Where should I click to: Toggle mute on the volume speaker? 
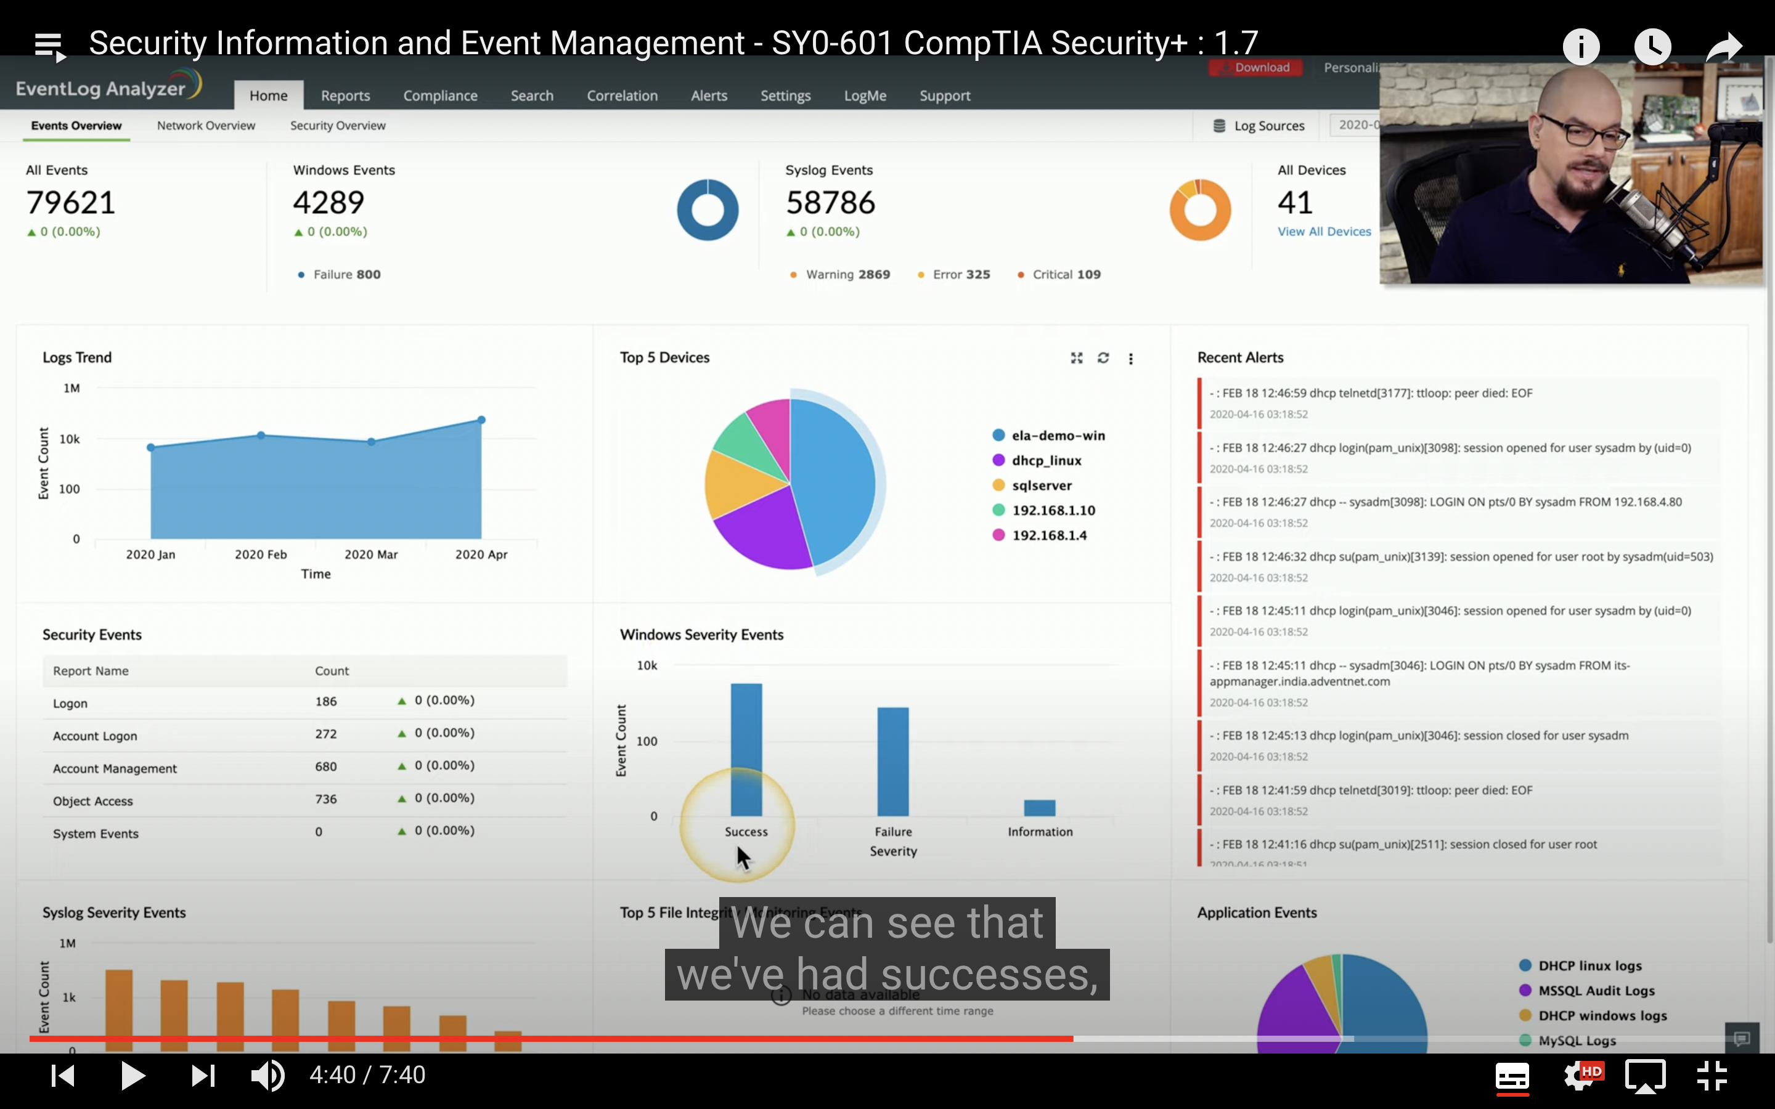(267, 1076)
